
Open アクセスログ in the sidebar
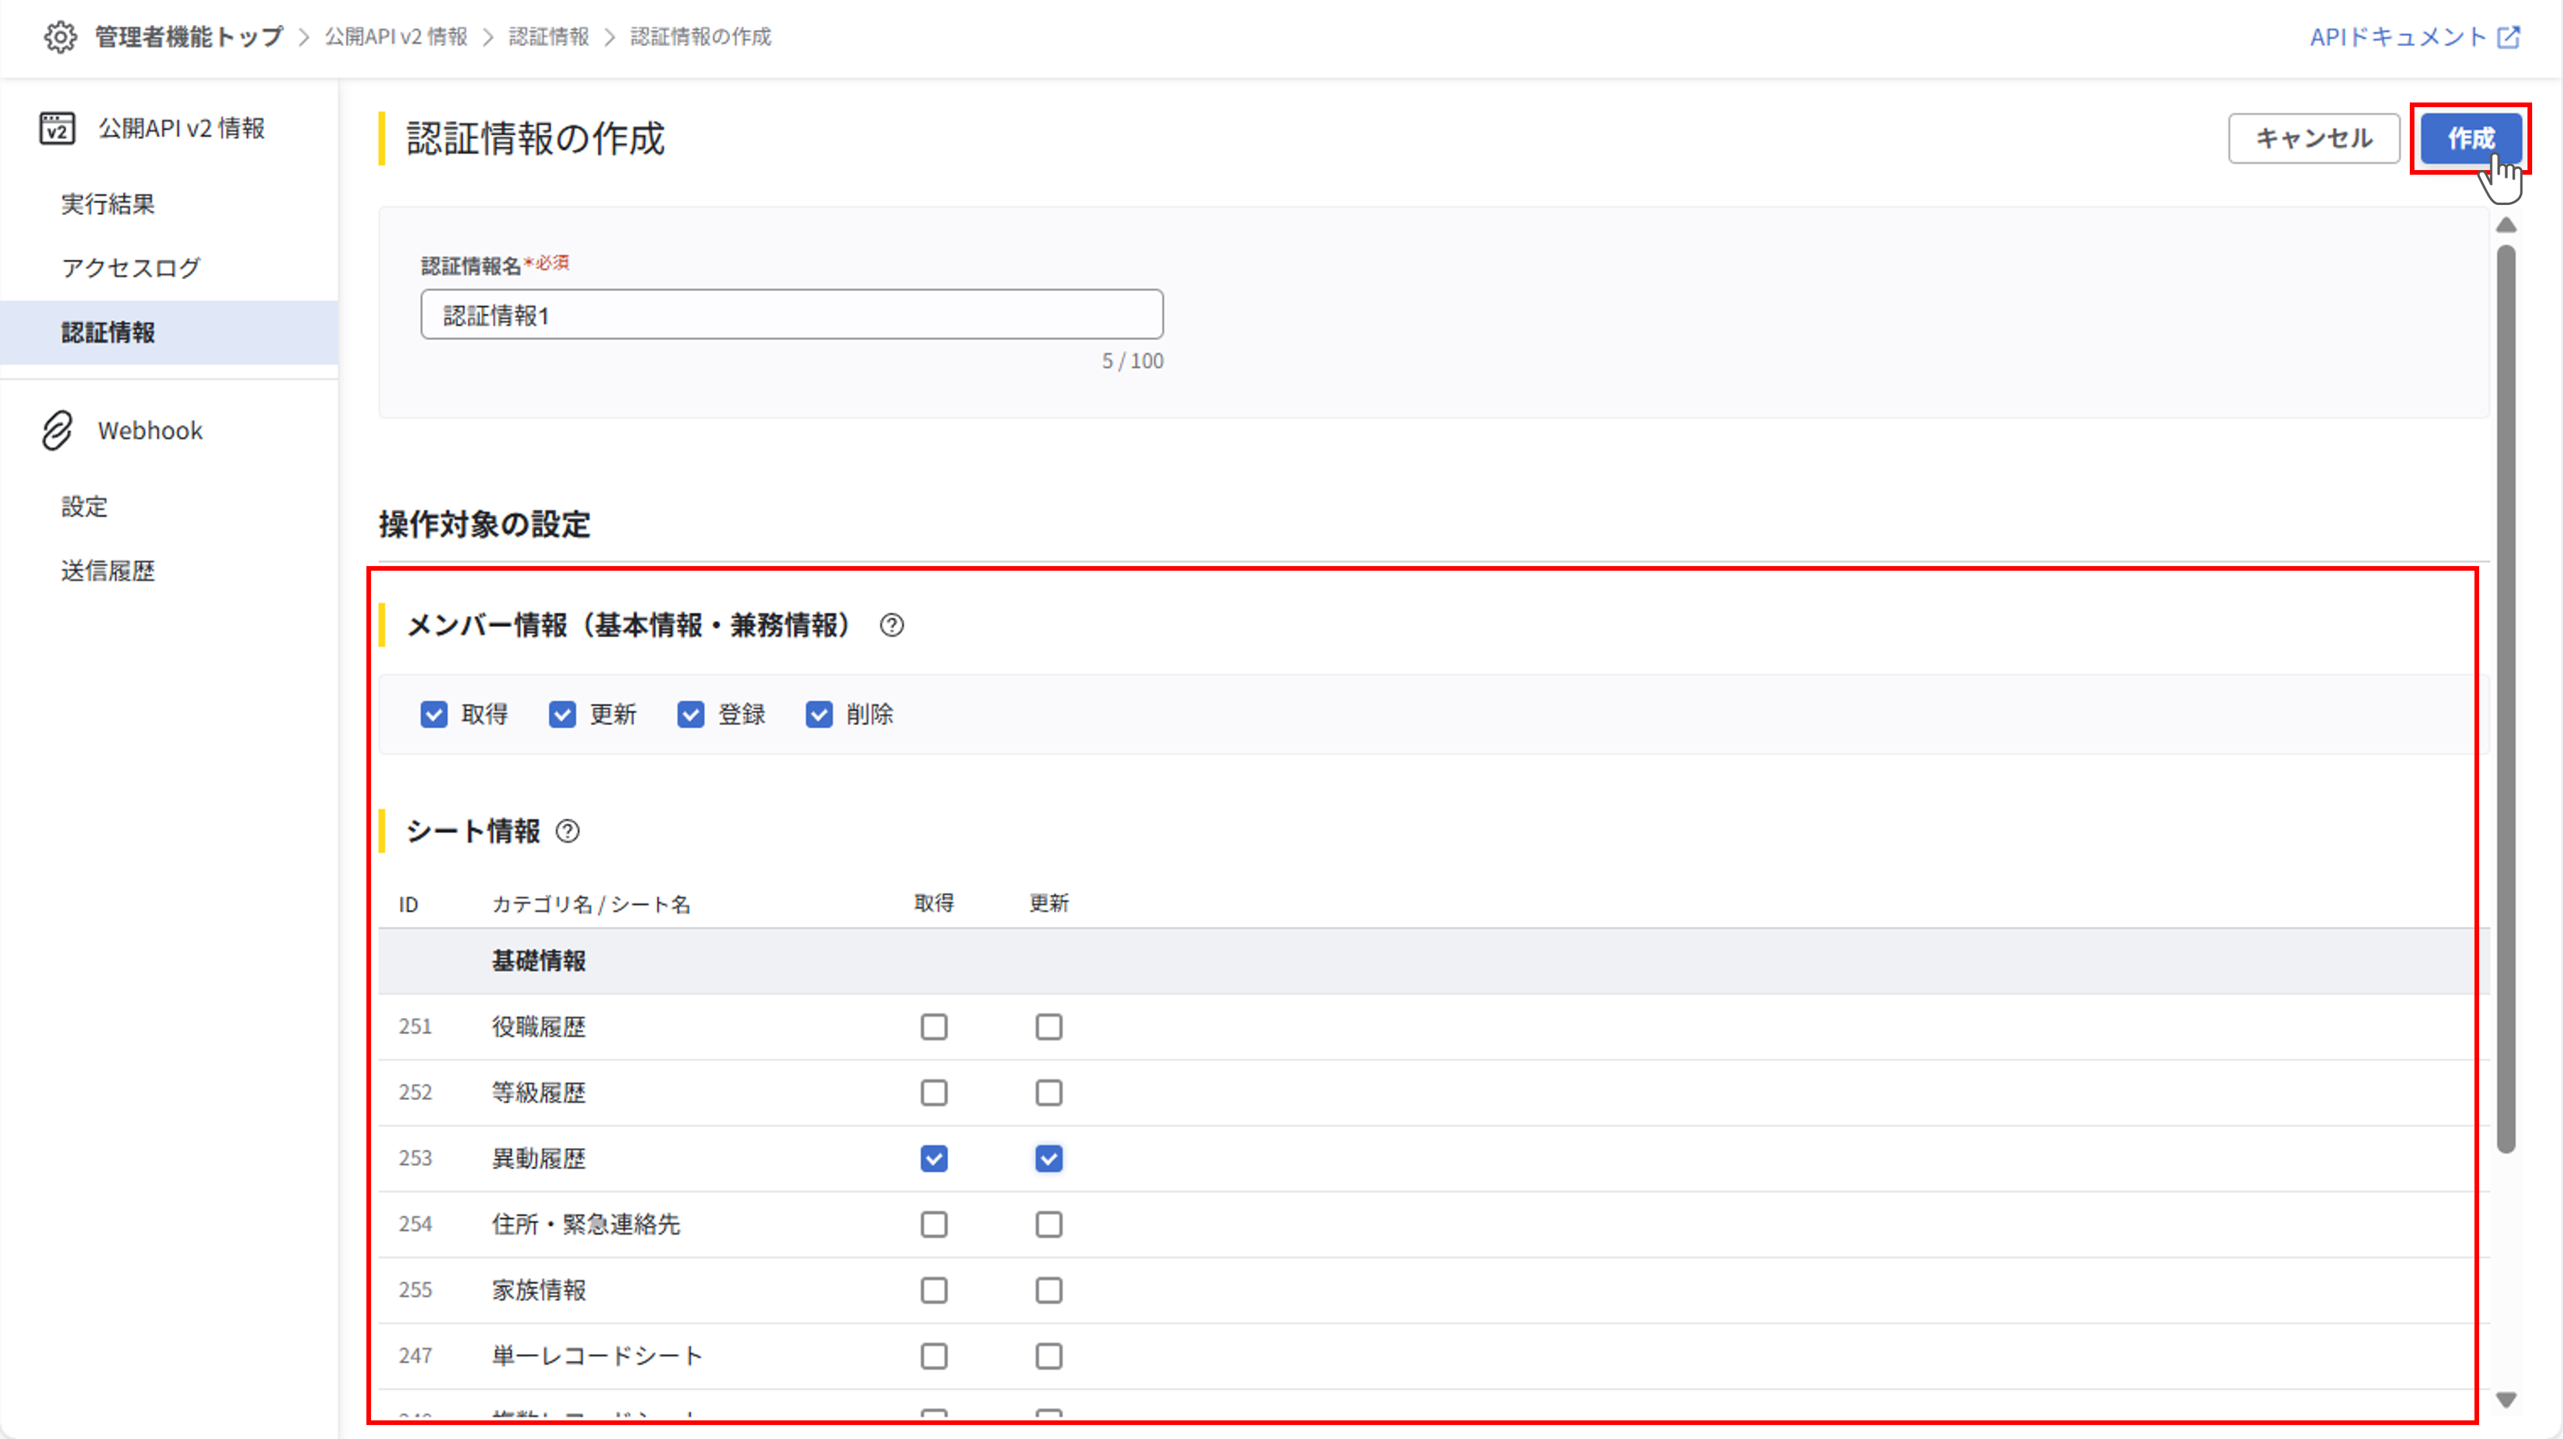click(130, 267)
